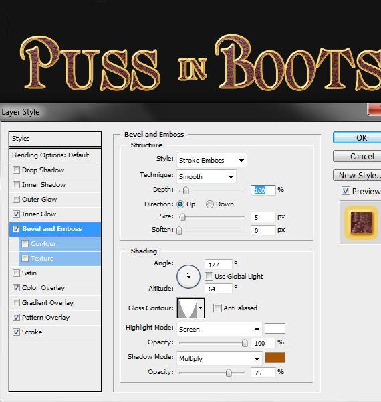Click the Angle and Altitude dial
Screen dimensions: 381x402
[188, 277]
